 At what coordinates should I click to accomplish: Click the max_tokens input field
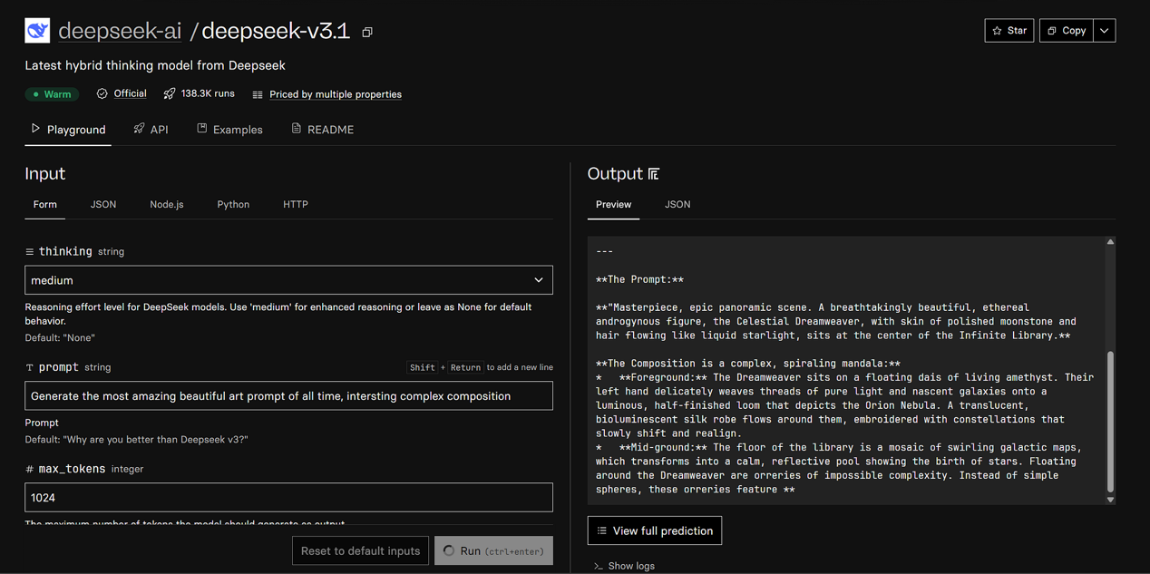click(x=288, y=498)
